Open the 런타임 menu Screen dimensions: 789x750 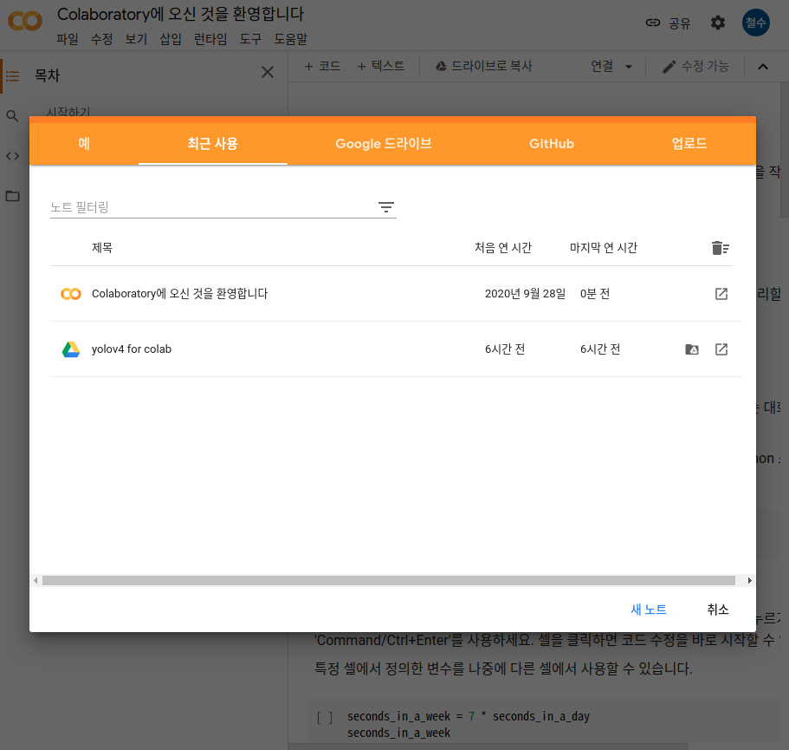(210, 39)
